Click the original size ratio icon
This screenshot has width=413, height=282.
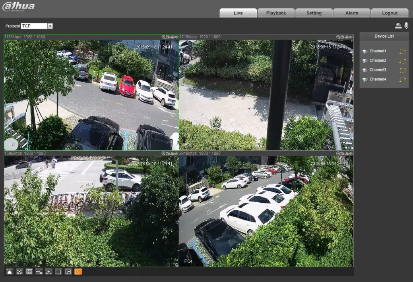click(19, 272)
